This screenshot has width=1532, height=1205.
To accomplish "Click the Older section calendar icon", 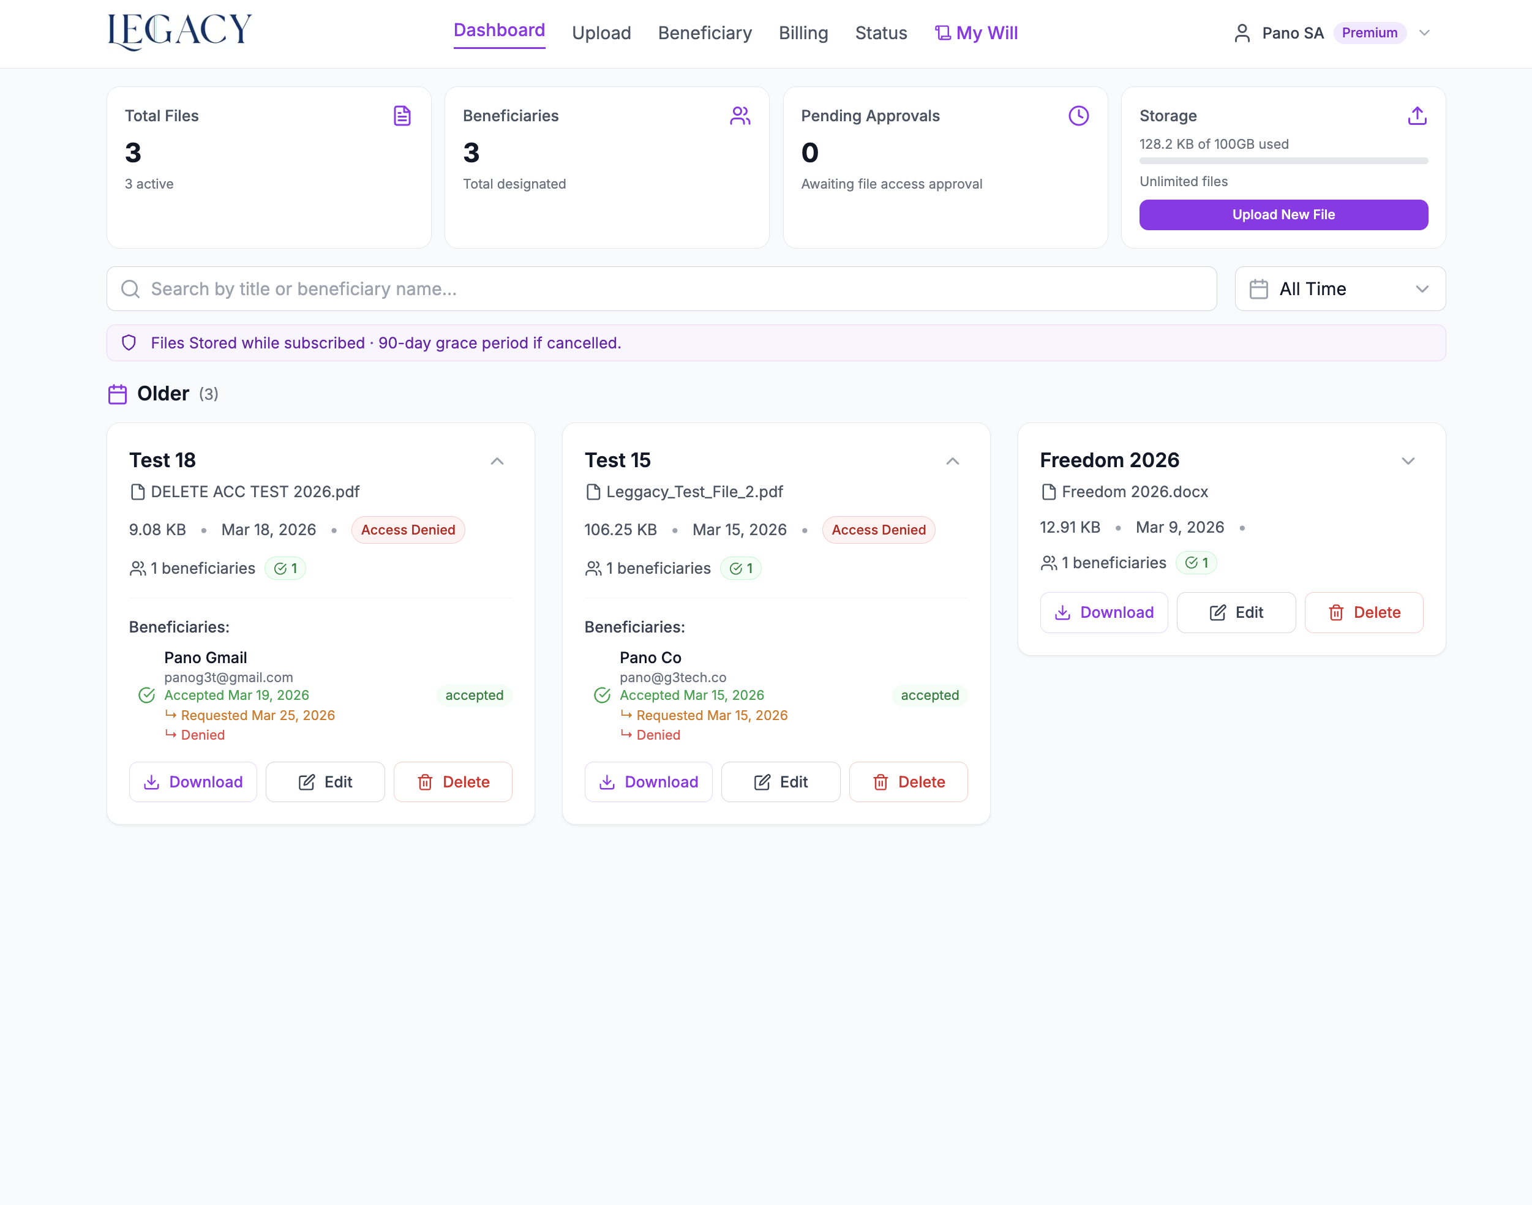I will pos(118,394).
